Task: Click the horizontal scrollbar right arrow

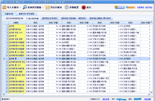Action: coord(149,94)
